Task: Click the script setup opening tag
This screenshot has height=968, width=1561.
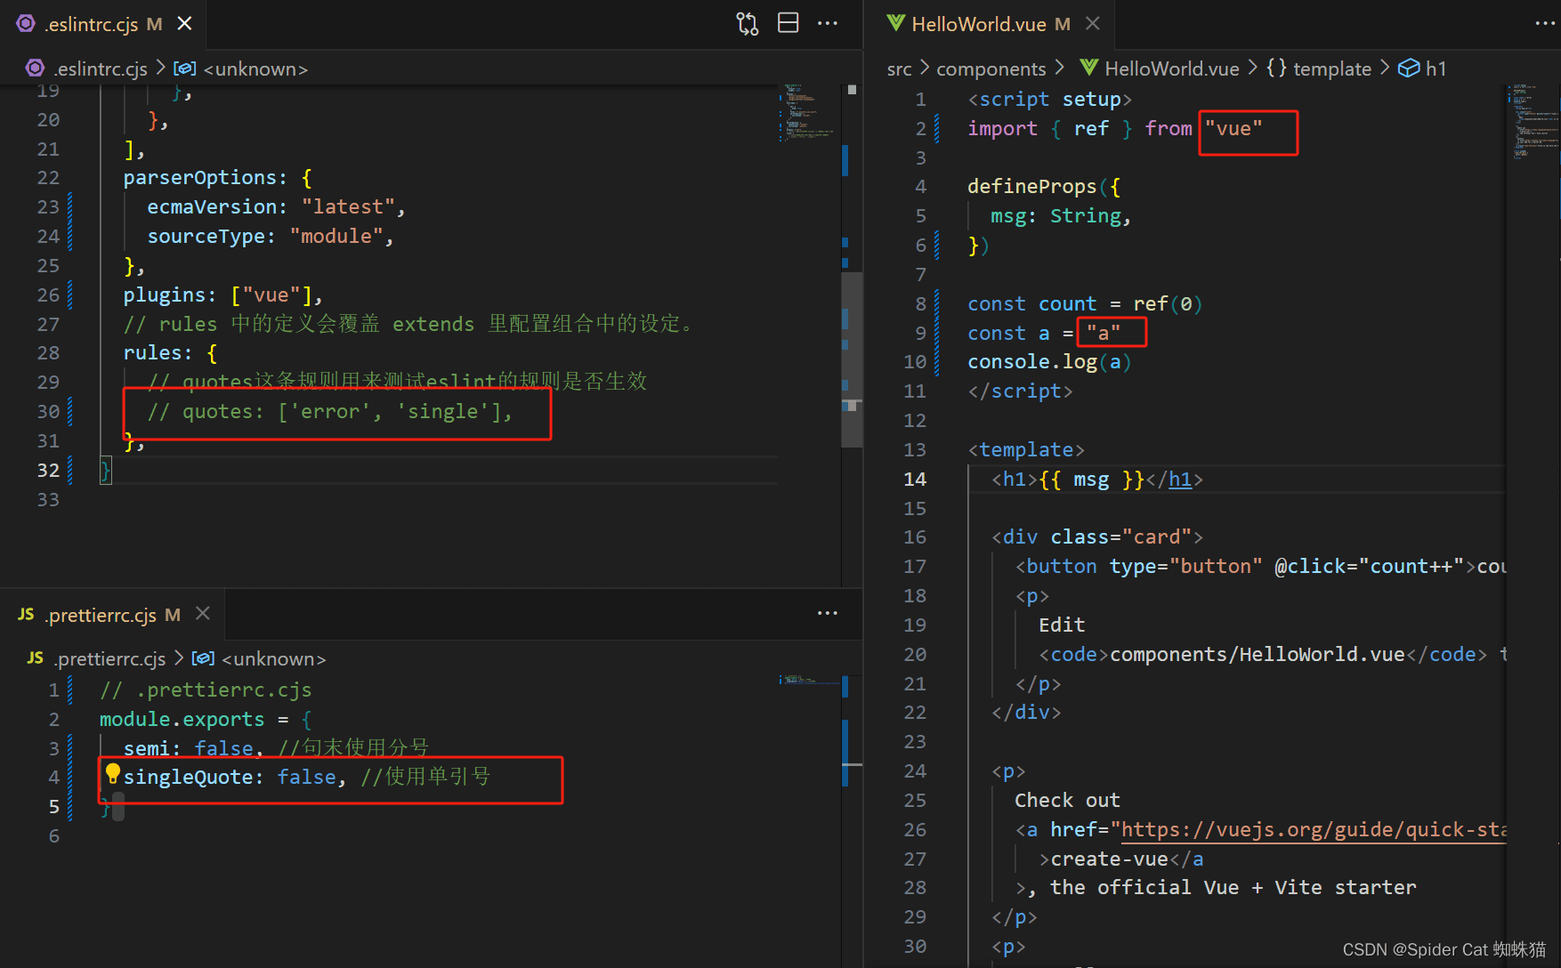Action: (1049, 100)
